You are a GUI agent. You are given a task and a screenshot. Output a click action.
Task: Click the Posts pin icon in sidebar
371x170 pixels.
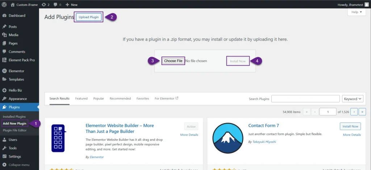coord(4,26)
